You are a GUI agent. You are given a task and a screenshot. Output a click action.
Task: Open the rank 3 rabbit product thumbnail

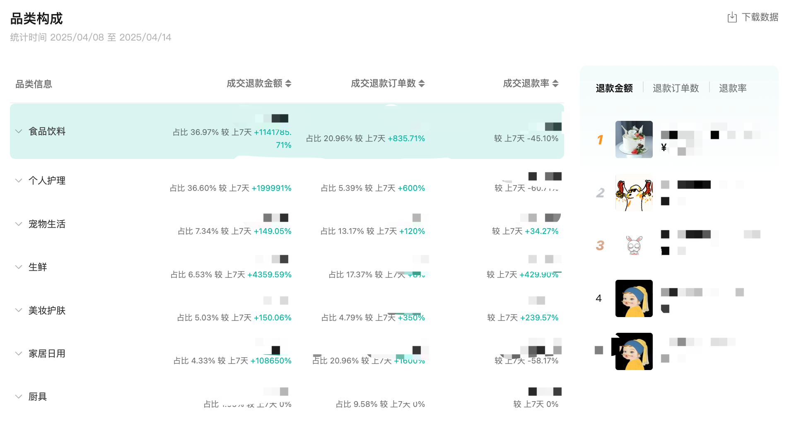tap(634, 245)
